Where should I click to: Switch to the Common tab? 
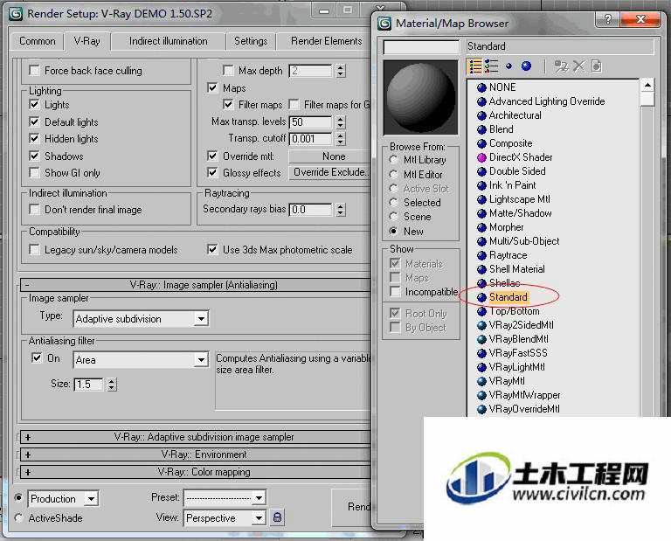[x=38, y=42]
